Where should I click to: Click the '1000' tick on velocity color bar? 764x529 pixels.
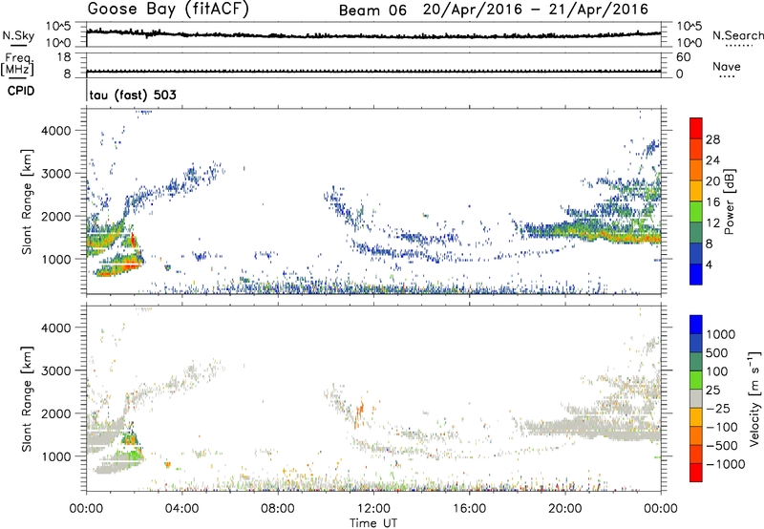(720, 334)
